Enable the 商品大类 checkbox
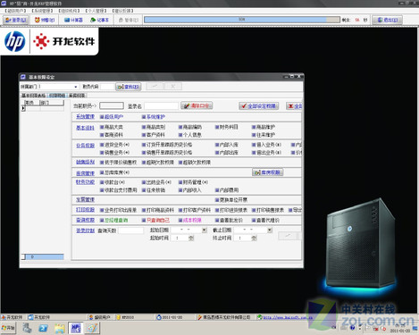This screenshot has height=335, width=419. click(x=102, y=127)
